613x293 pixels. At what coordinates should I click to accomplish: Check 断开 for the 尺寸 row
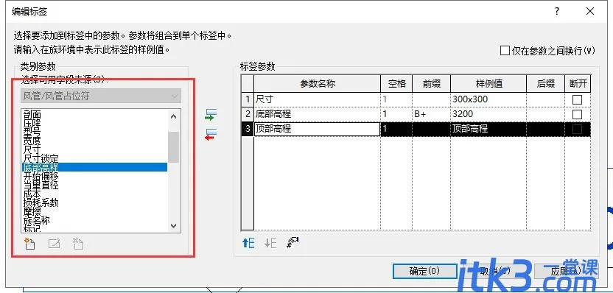[x=577, y=99]
